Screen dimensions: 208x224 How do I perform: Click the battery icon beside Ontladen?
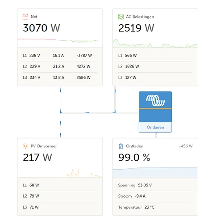121,146
